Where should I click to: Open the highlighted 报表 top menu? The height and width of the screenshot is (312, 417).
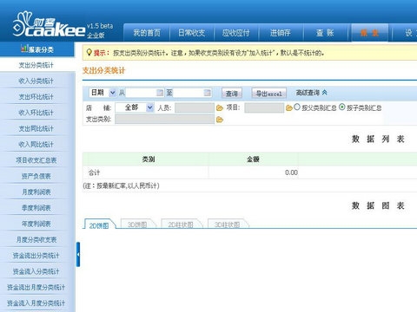[x=370, y=33]
